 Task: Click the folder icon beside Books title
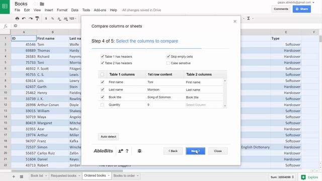[42, 4]
